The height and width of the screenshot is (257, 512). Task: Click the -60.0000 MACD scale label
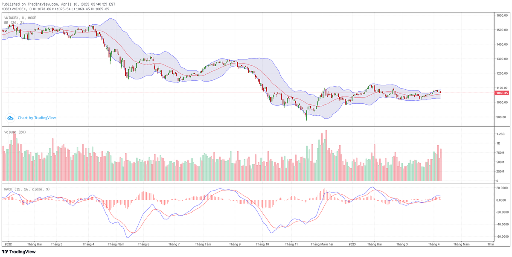[x=502, y=237]
